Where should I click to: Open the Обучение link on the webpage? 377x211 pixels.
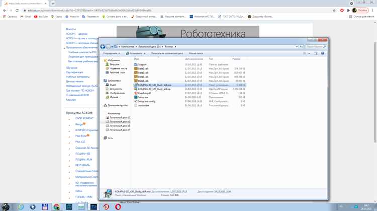tap(72, 68)
